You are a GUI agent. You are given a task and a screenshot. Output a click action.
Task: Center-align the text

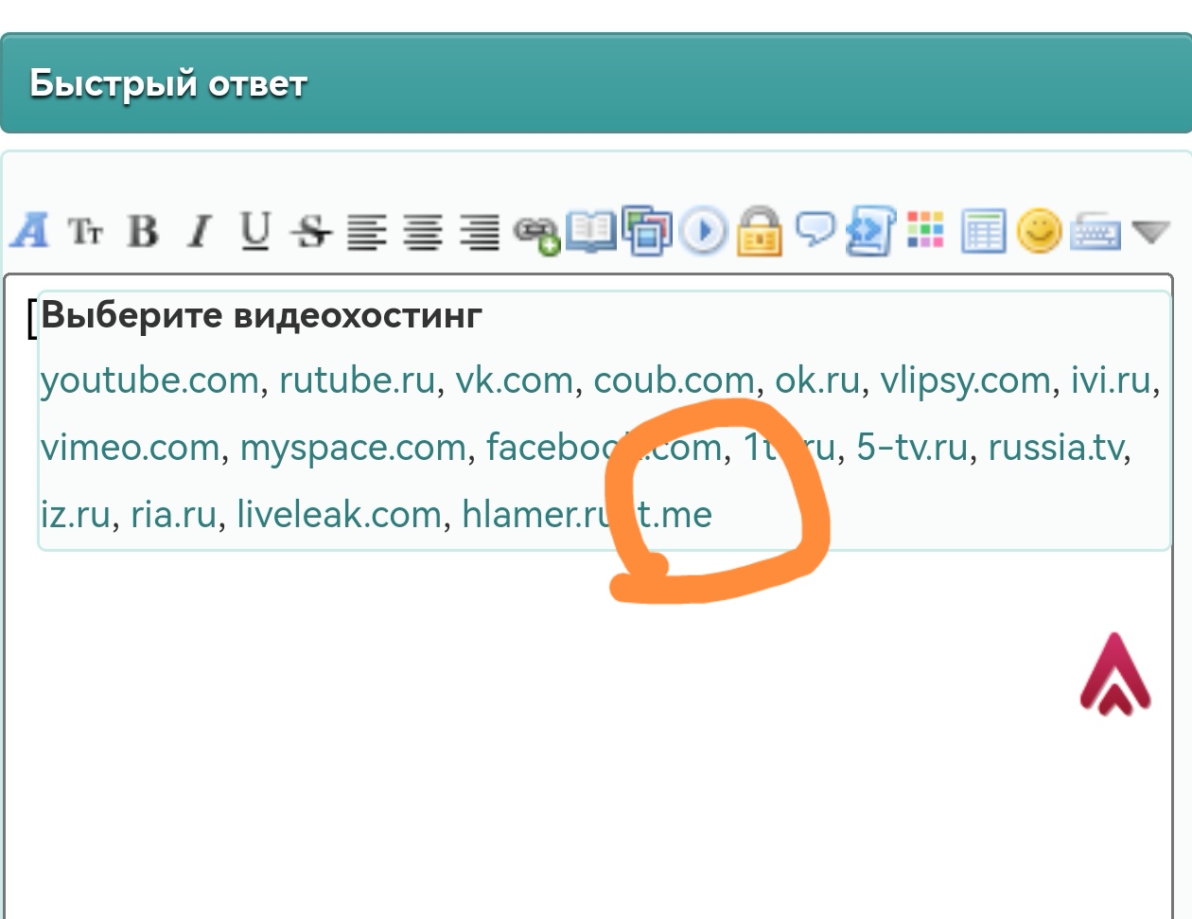click(423, 232)
